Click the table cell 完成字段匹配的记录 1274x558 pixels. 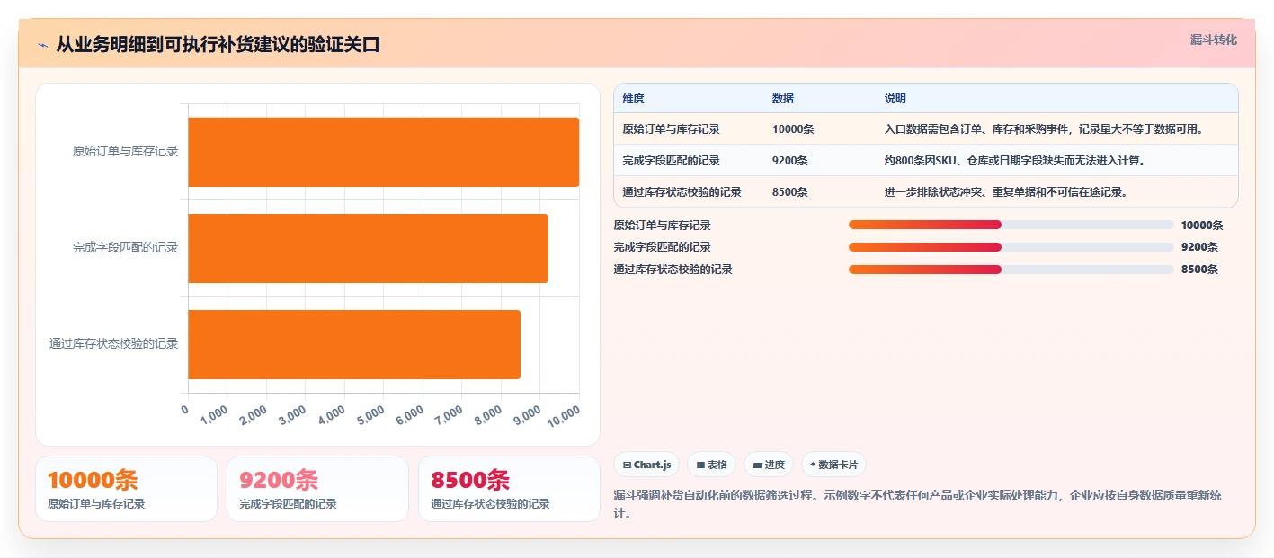coord(671,161)
